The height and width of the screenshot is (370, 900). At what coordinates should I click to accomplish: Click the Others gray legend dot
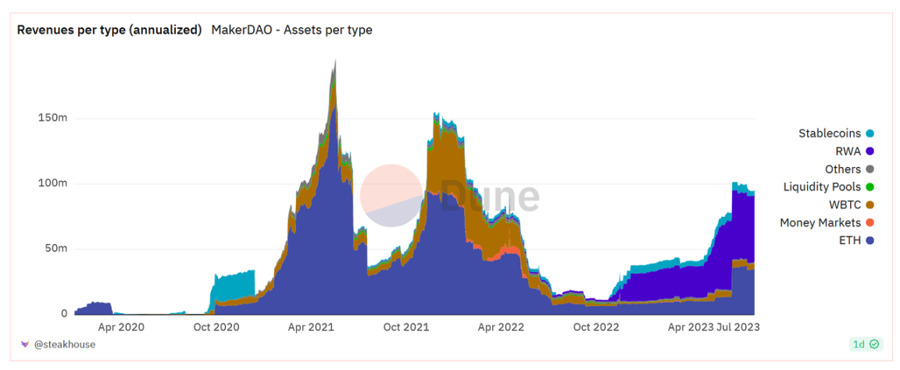point(870,169)
